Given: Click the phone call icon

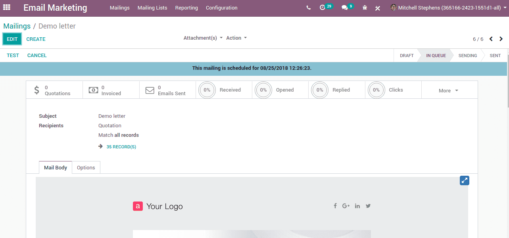Looking at the screenshot, I should click(x=308, y=7).
